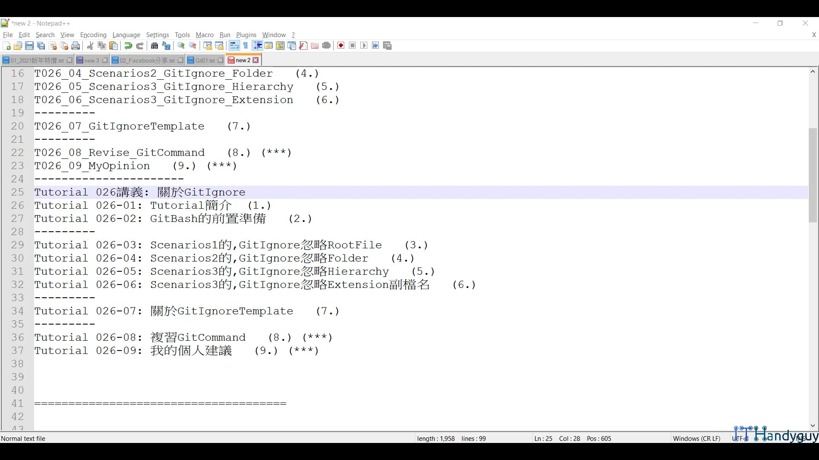
Task: Click the Print toolbar icon
Action: tap(76, 46)
